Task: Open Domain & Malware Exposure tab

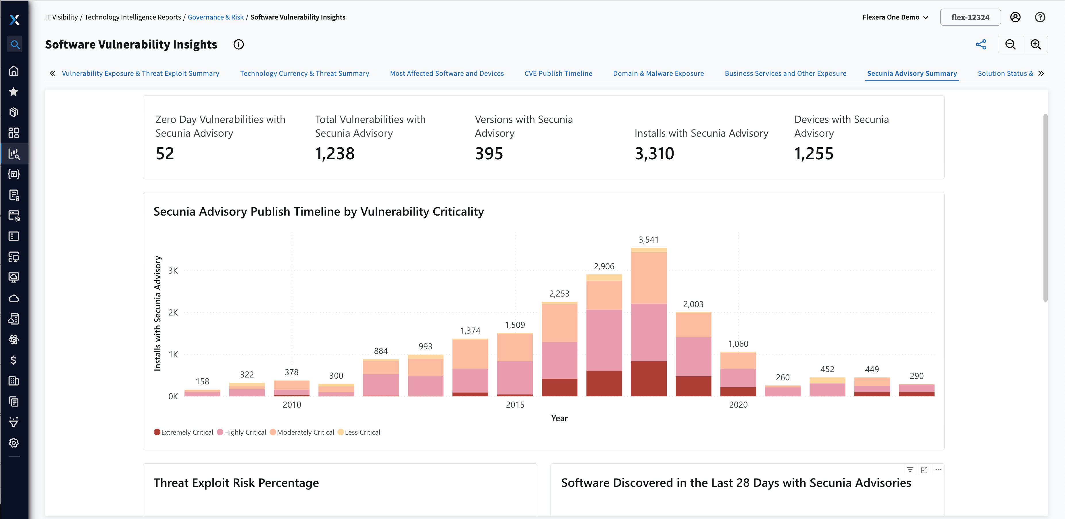Action: click(x=658, y=73)
